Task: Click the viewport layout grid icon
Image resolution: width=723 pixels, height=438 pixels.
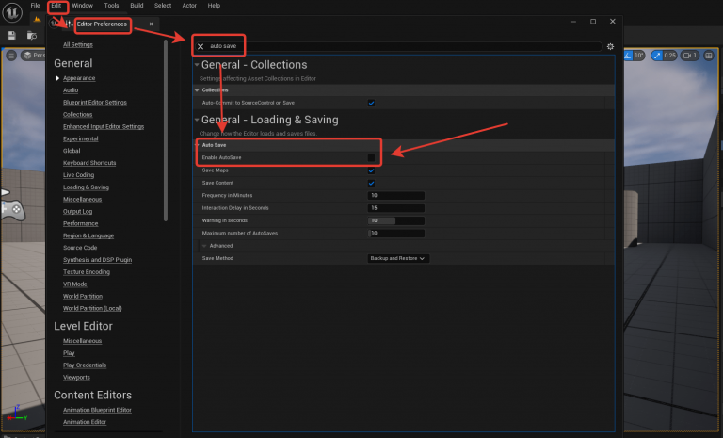Action: (x=709, y=56)
